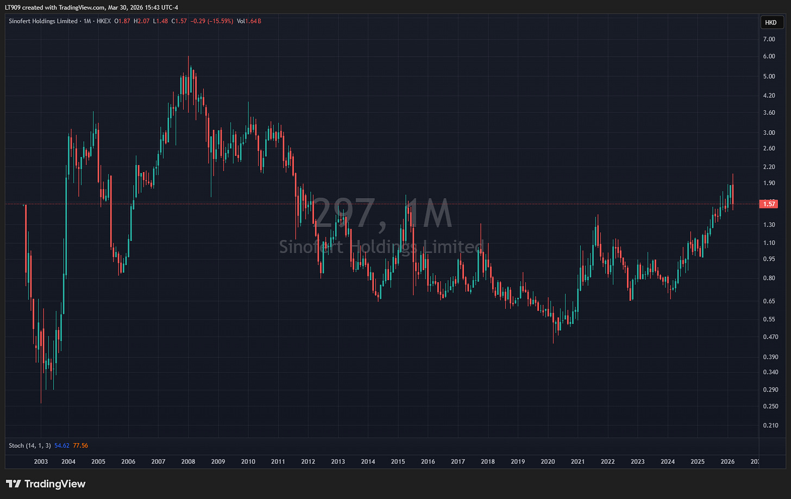Click the 2003 label on the time axis
Image resolution: width=791 pixels, height=499 pixels.
click(41, 462)
